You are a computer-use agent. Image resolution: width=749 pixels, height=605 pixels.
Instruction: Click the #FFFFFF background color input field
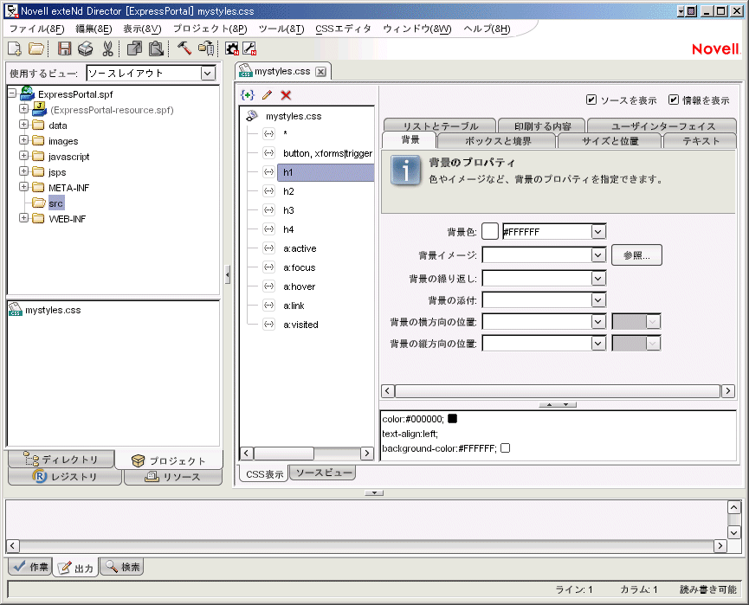pos(547,232)
